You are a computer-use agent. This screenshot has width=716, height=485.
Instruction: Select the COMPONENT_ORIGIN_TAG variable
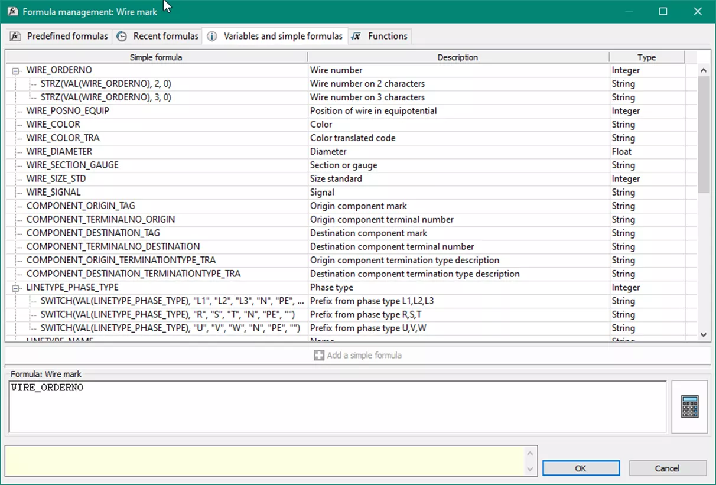click(x=80, y=206)
